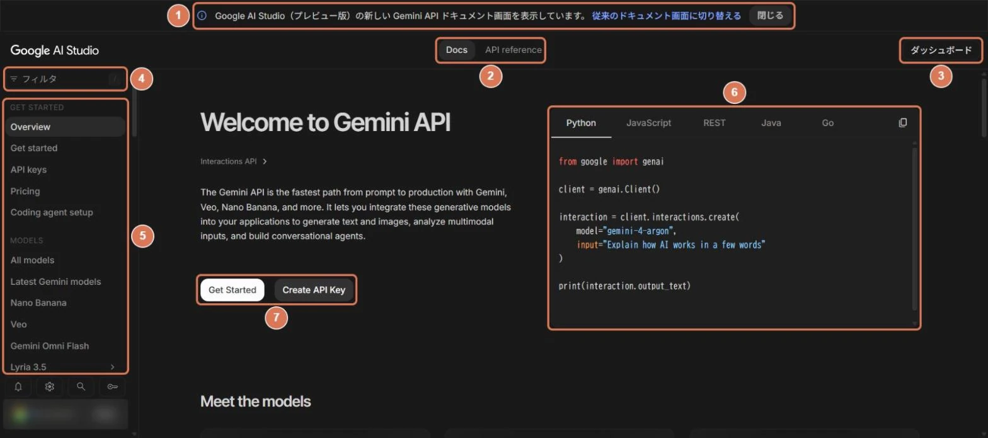The height and width of the screenshot is (438, 988).
Task: Copy the code sample with copy icon
Action: pyautogui.click(x=902, y=123)
